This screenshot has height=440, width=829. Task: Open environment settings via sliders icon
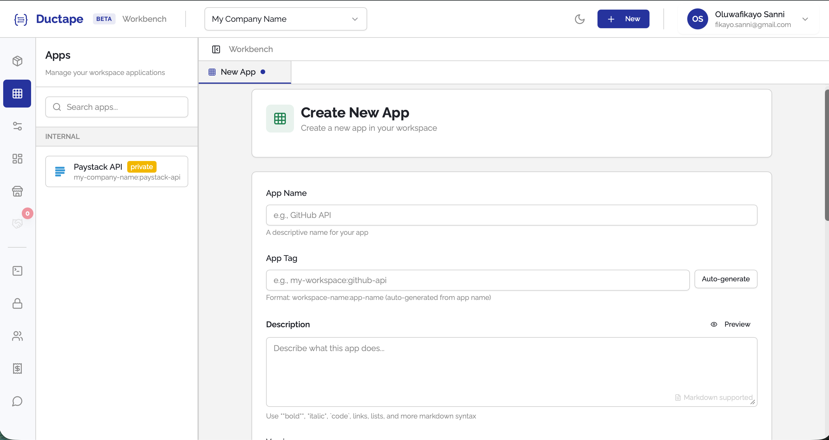pos(17,126)
